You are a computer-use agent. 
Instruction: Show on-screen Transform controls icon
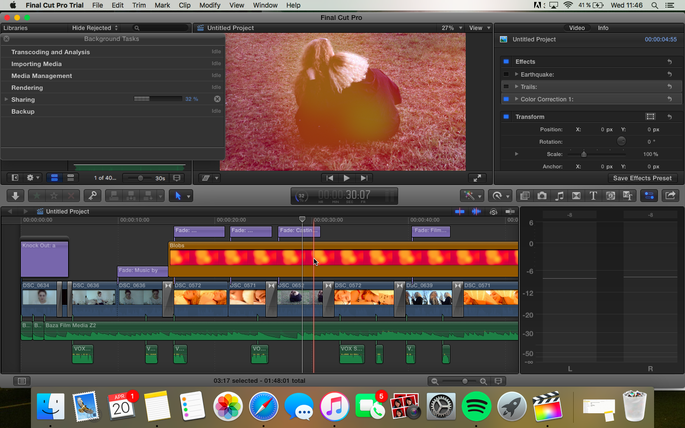[x=650, y=117]
